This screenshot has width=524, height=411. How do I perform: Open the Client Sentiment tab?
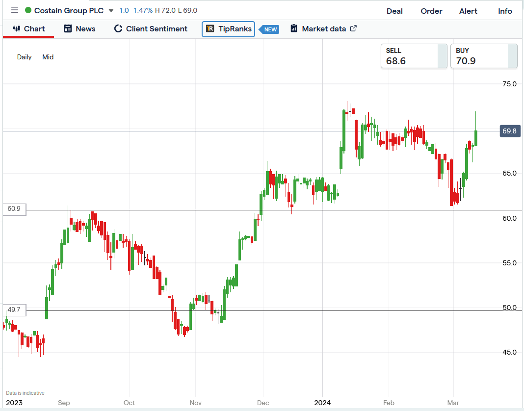pyautogui.click(x=151, y=29)
